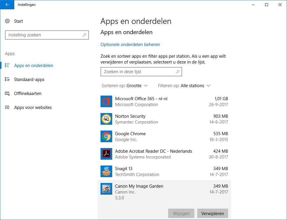Select the Snagit 13 list entry
Screen dimensions: 287x220
click(164, 171)
